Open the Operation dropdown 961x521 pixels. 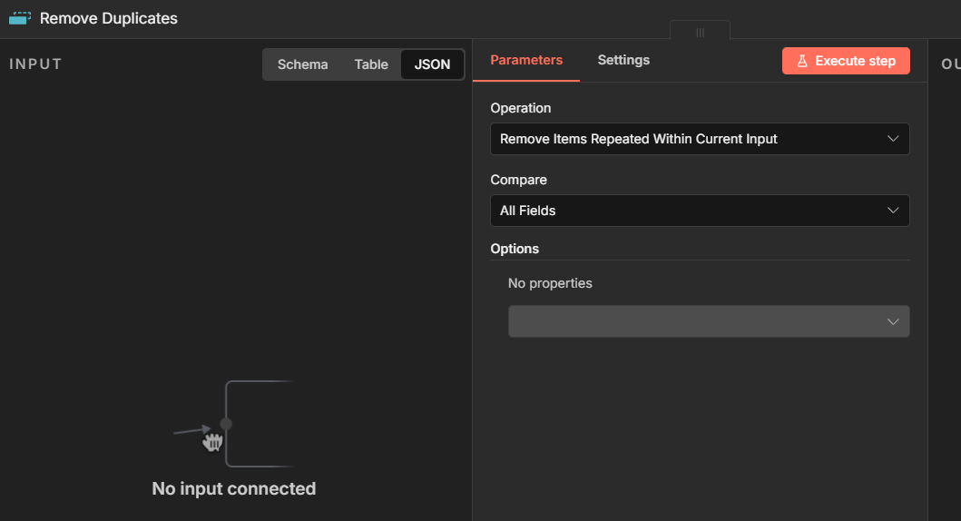click(x=699, y=139)
